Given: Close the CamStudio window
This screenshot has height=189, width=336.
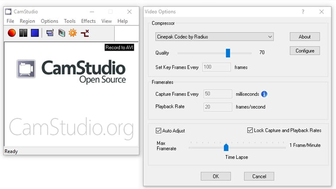Looking at the screenshot, I should (129, 12).
